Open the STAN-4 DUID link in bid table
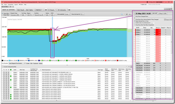Image resolution: width=175 pixels, height=104 pixels. pos(138,30)
